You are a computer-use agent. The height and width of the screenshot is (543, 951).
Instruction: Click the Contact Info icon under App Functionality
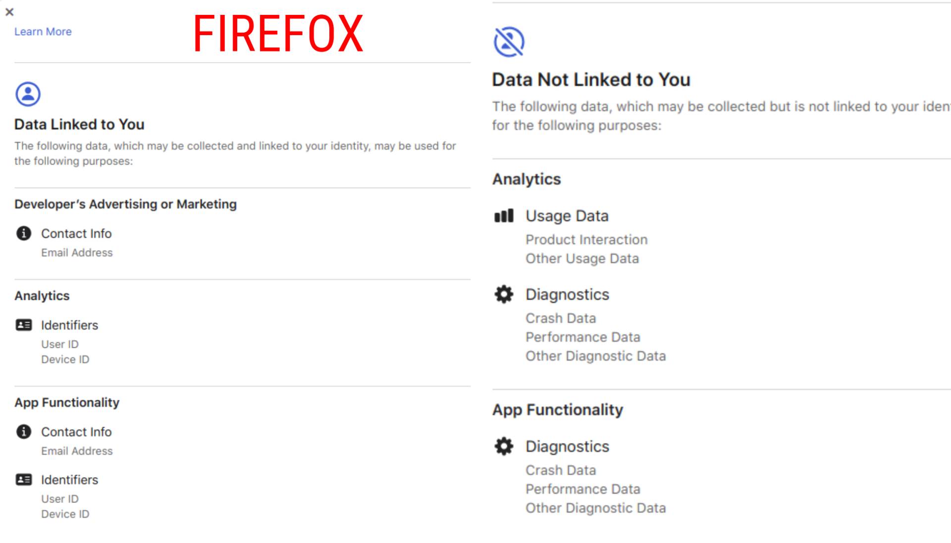(23, 432)
